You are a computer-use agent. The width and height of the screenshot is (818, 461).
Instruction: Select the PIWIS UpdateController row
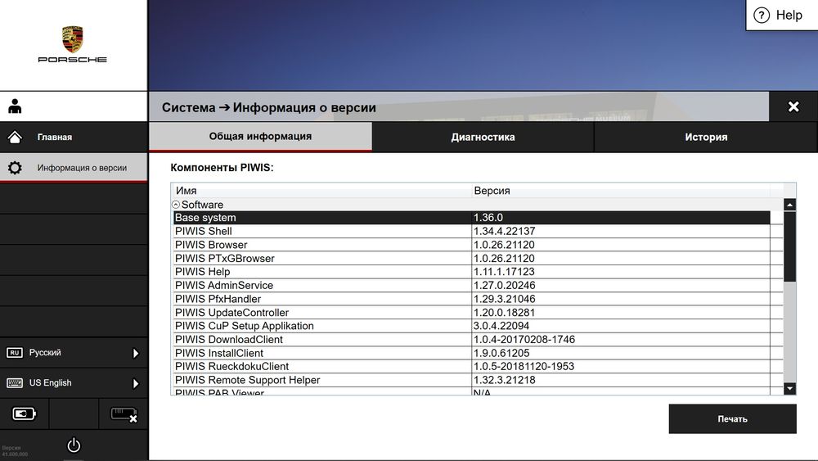point(472,313)
